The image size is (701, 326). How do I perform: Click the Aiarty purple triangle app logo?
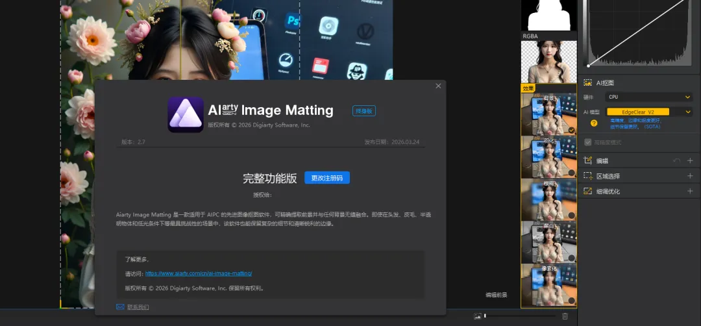tap(186, 115)
